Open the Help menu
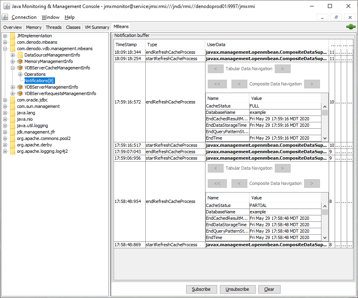The image size is (358, 298). (69, 17)
